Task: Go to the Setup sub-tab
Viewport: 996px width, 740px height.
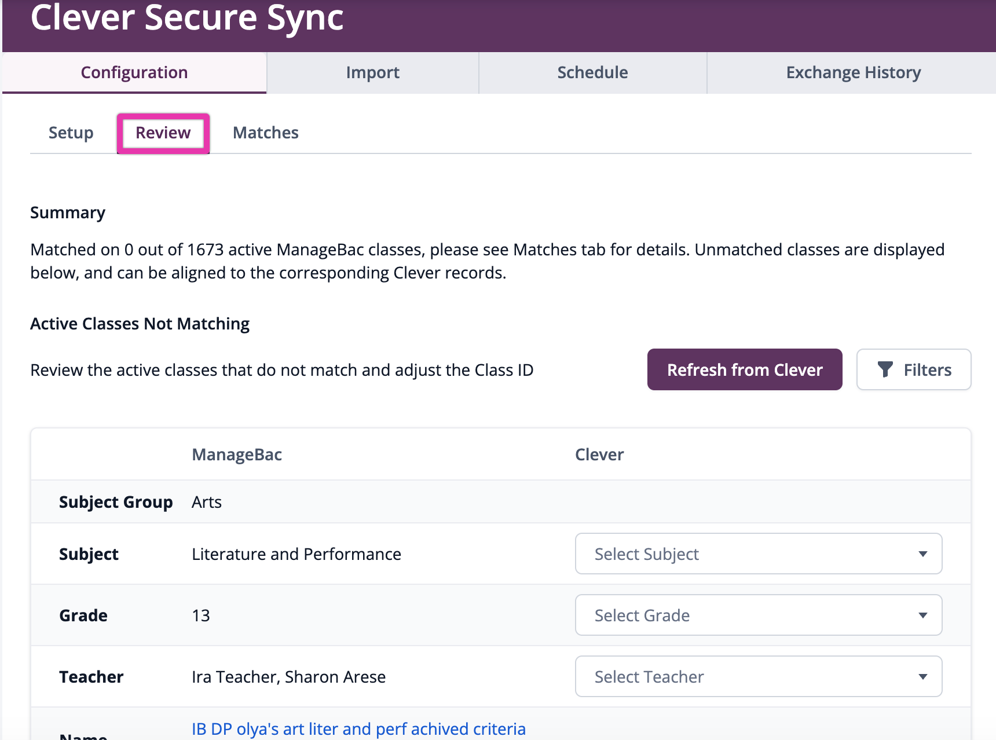Action: point(71,133)
